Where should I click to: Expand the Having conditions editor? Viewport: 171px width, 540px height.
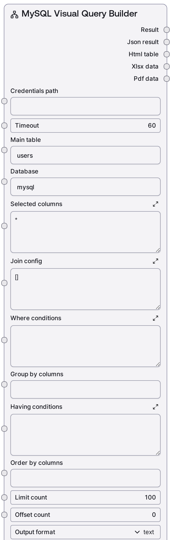(156, 407)
